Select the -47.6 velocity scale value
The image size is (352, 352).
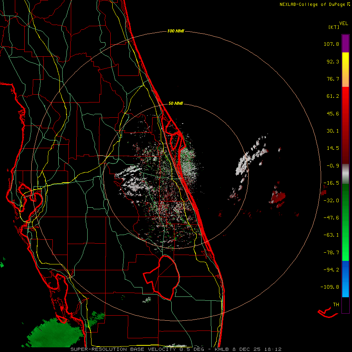pyautogui.click(x=331, y=218)
